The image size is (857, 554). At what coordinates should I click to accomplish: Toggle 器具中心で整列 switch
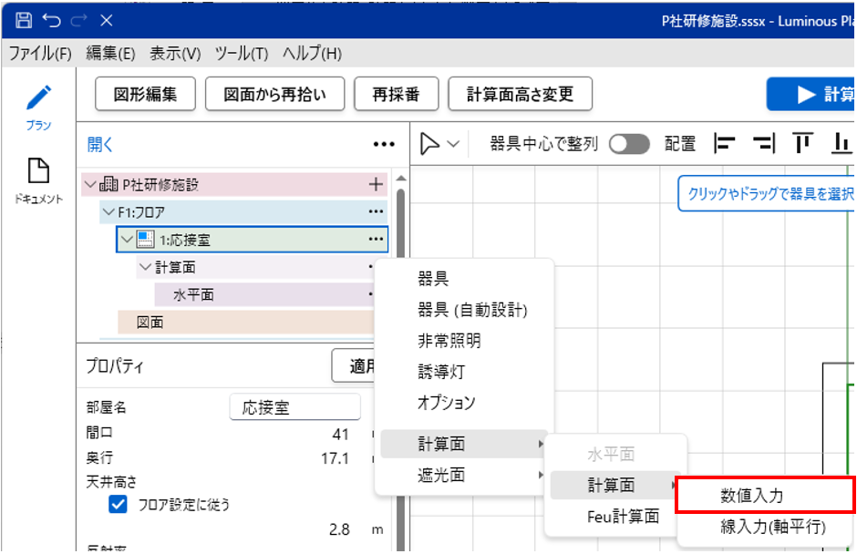(x=629, y=144)
